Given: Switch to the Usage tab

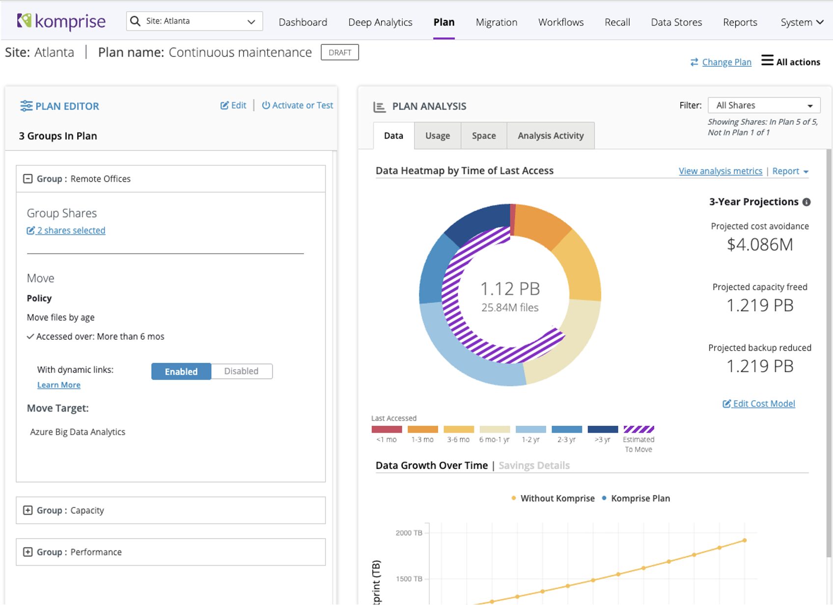Looking at the screenshot, I should 438,136.
